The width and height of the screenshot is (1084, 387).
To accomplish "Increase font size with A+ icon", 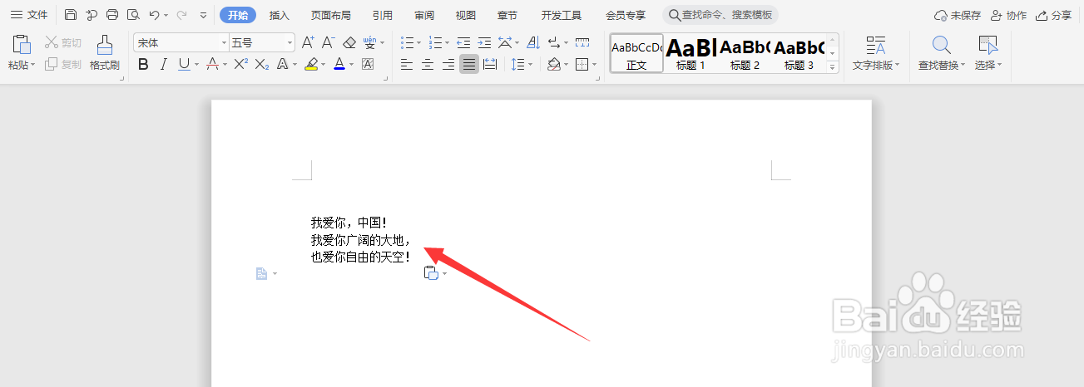I will click(x=308, y=42).
